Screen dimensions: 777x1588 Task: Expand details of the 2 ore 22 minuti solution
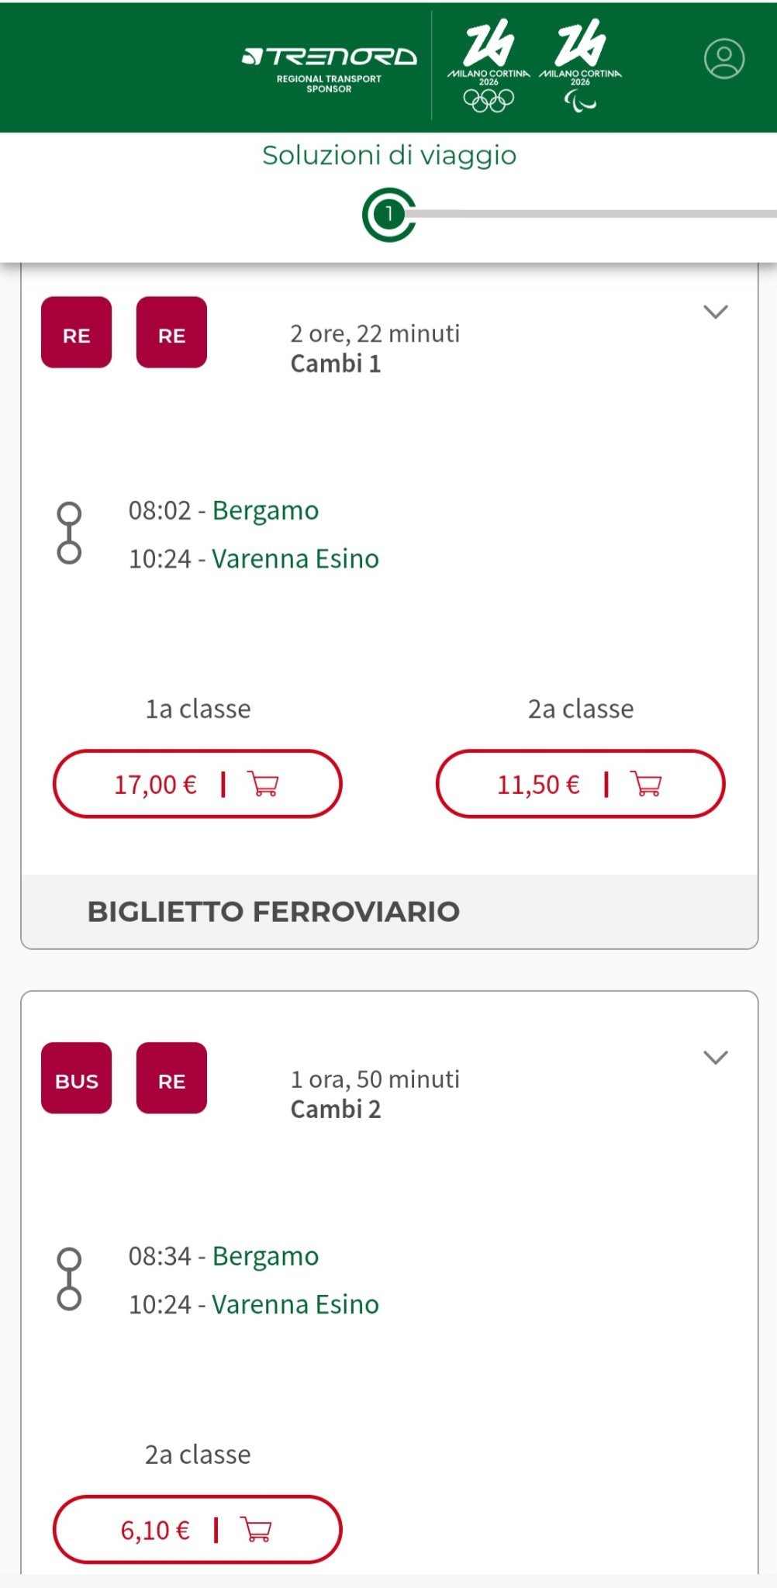(715, 312)
